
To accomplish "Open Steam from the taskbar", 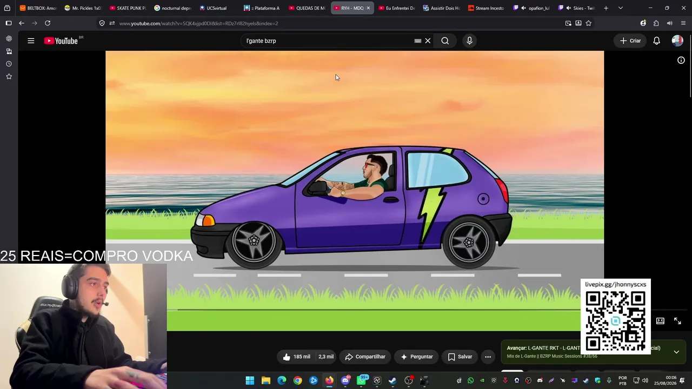I will click(x=392, y=380).
